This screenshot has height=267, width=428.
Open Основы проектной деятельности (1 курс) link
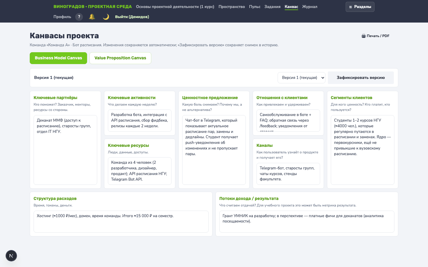175,7
